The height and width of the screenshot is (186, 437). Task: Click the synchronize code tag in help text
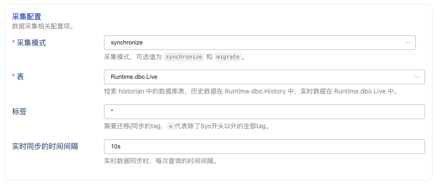(x=184, y=57)
